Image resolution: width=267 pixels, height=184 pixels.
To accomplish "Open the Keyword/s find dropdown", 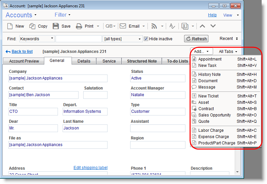I will click(x=37, y=39).
